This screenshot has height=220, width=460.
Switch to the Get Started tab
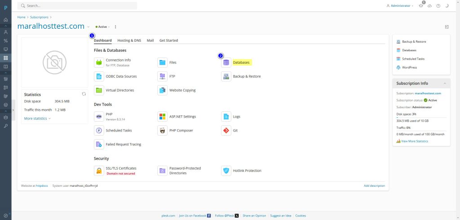pyautogui.click(x=169, y=40)
